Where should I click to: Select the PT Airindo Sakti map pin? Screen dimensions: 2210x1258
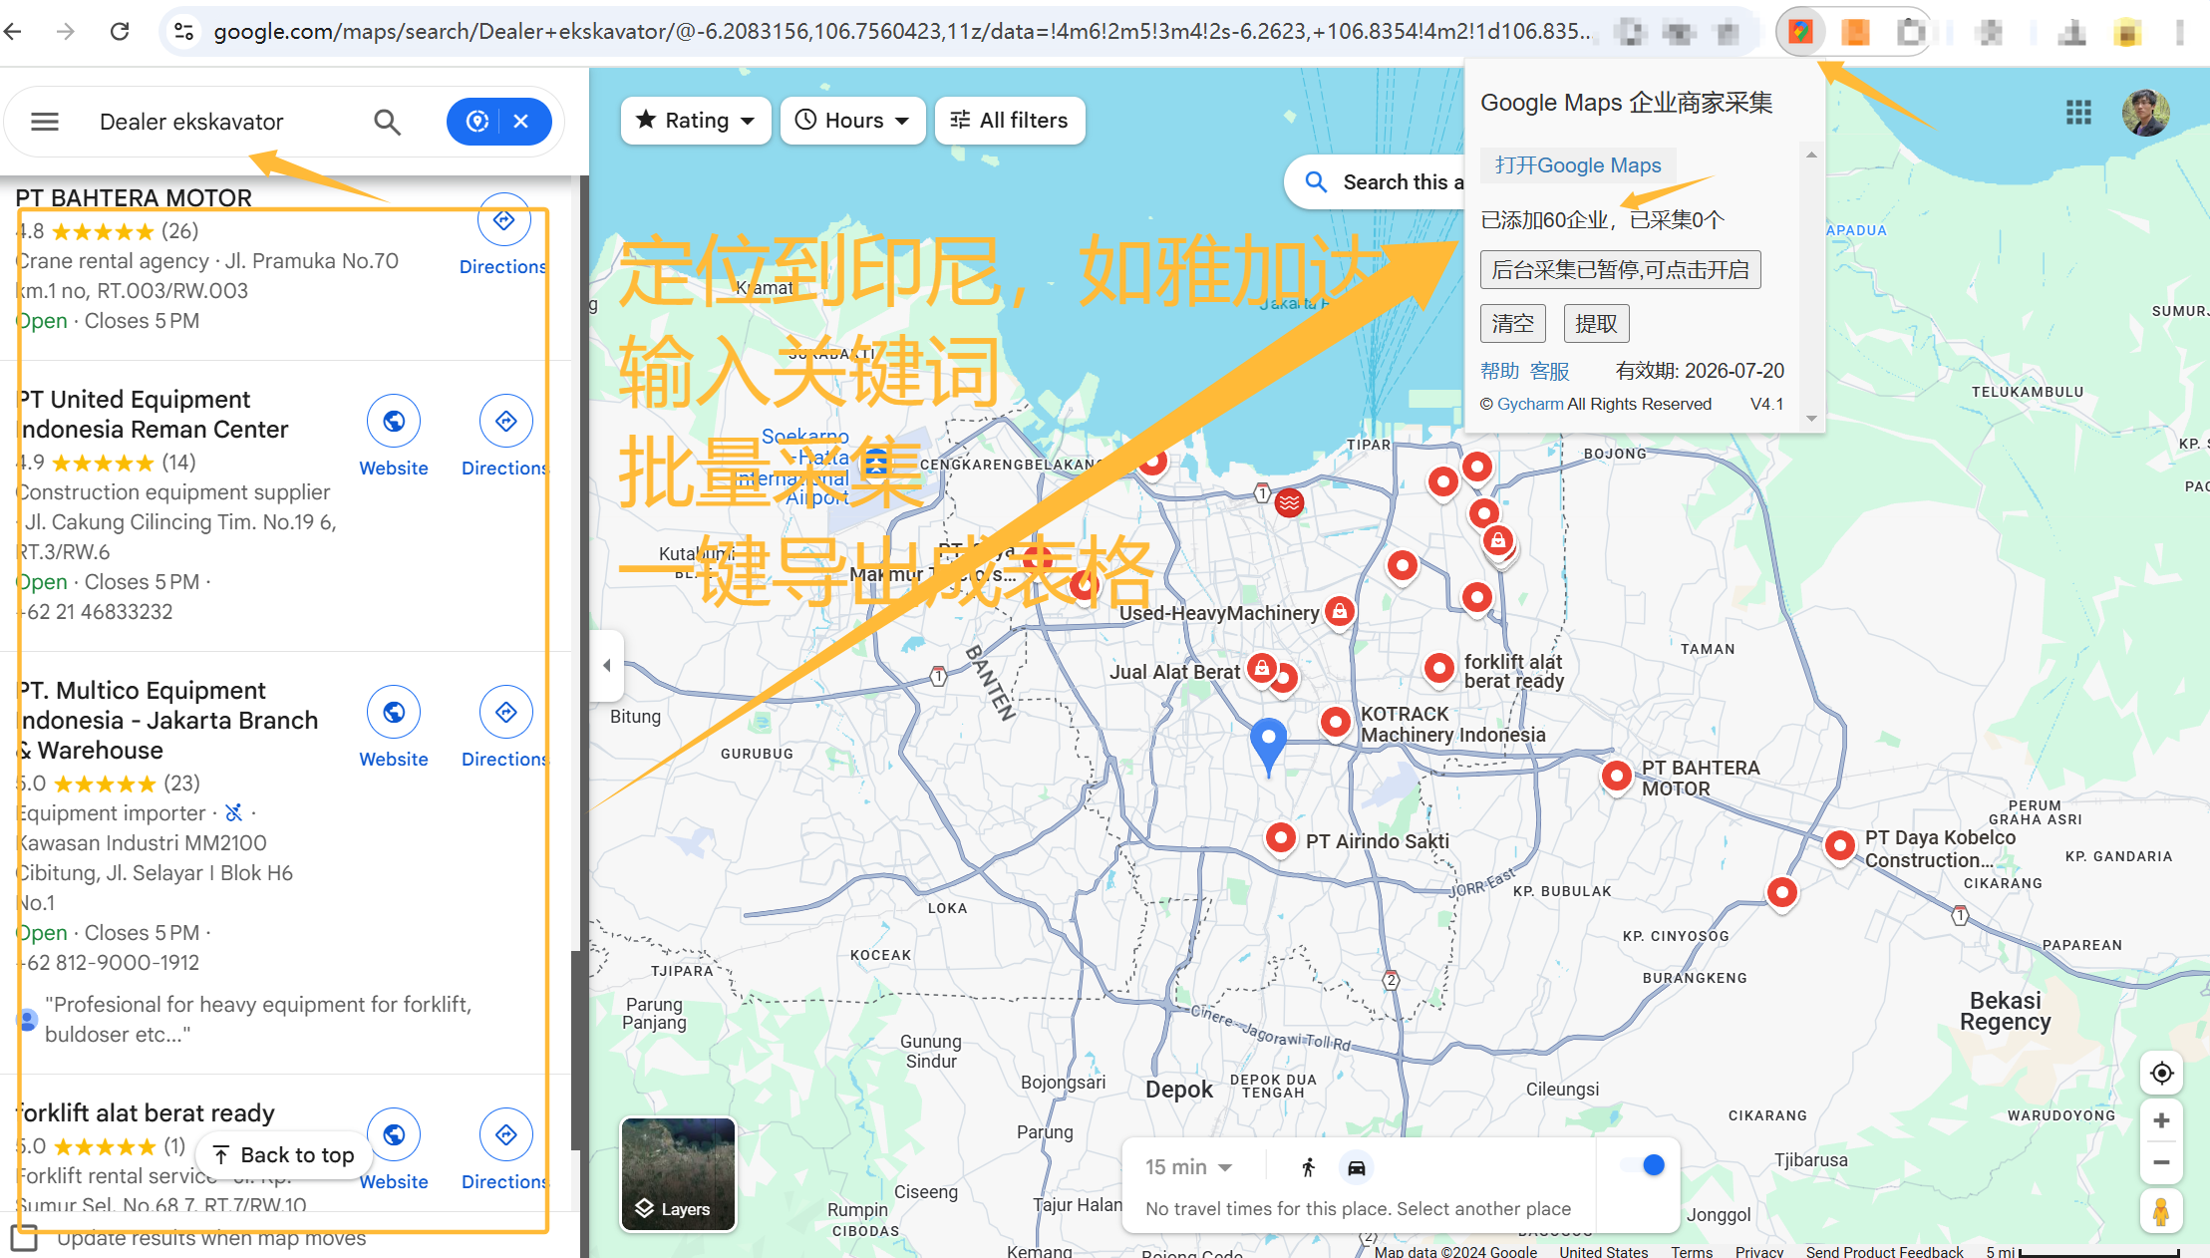pos(1281,837)
